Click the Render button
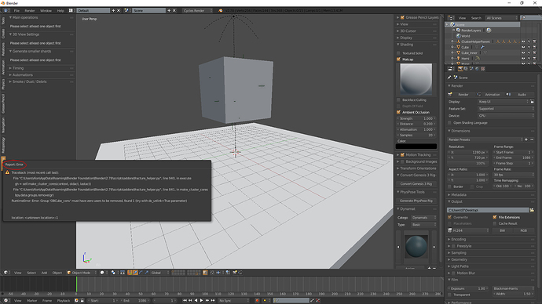This screenshot has width=542, height=304. 461,95
